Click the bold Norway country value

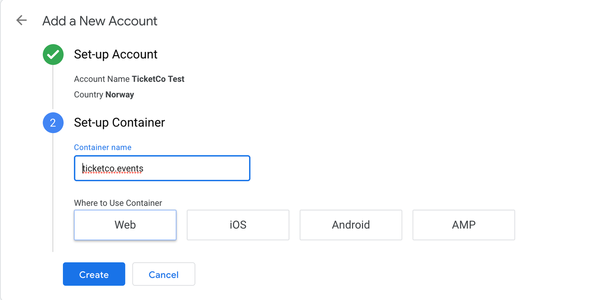119,95
